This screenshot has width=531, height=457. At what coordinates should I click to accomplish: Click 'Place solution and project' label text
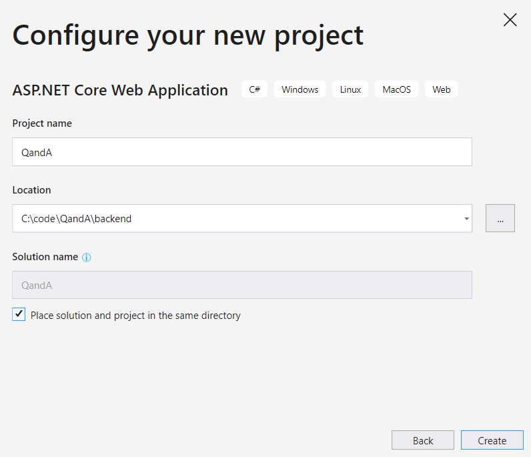135,316
